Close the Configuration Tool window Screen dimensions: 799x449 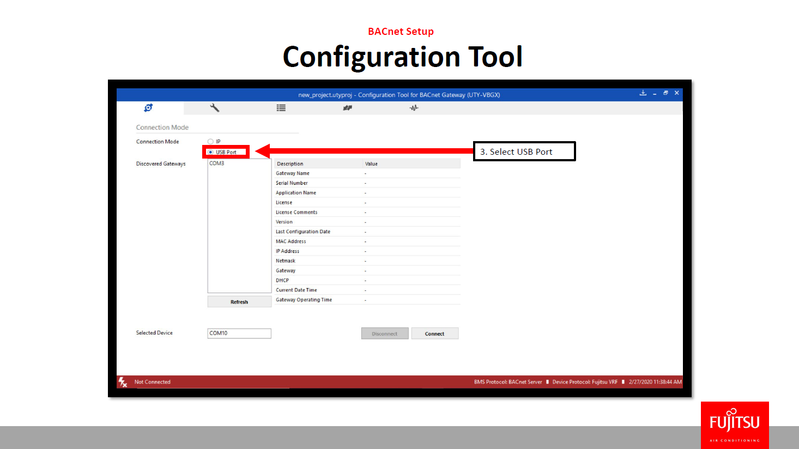677,93
